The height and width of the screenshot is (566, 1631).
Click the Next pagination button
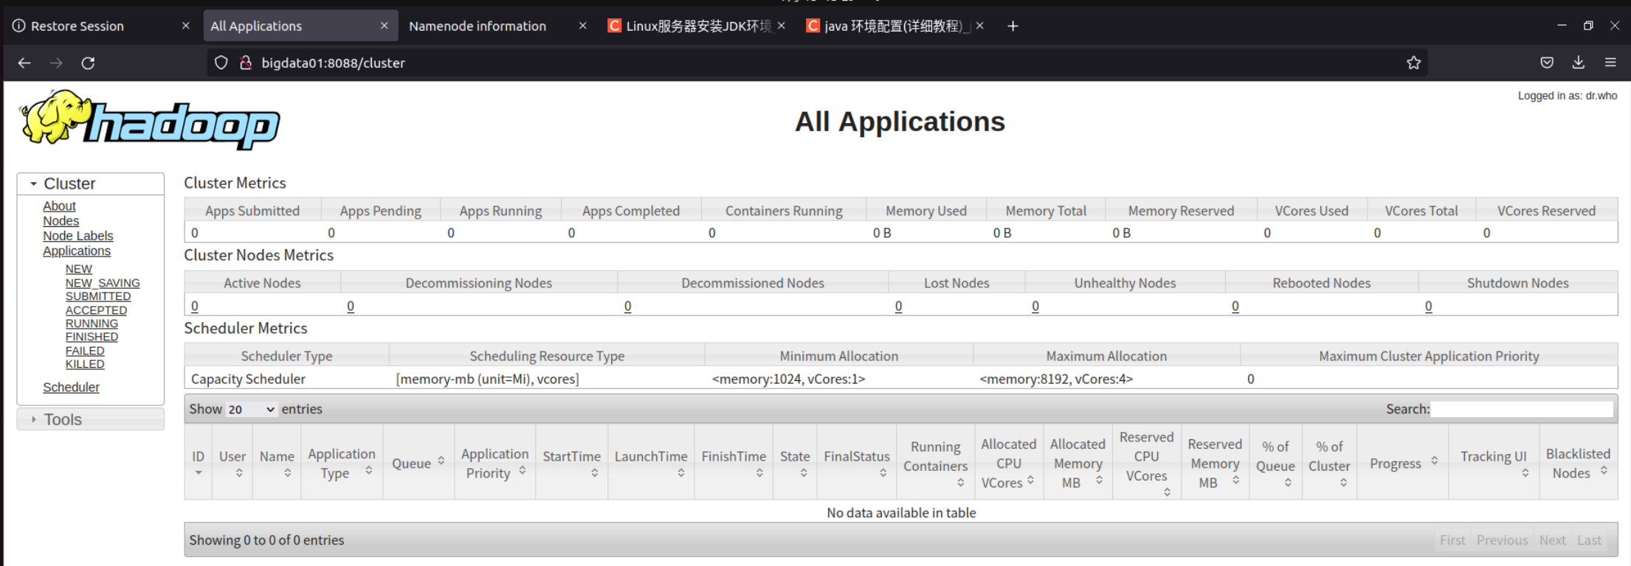1552,540
